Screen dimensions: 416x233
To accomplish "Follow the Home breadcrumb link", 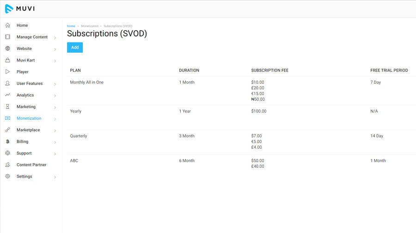I will click(71, 26).
